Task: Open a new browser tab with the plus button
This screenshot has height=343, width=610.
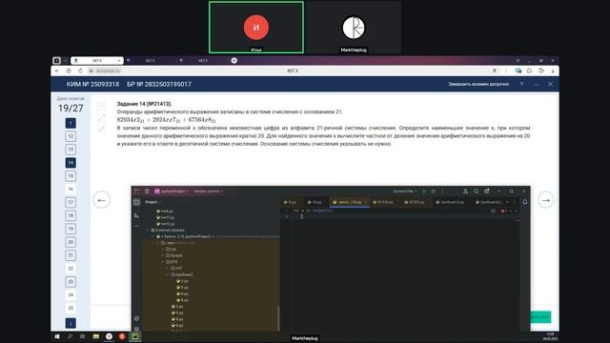Action: (234, 60)
